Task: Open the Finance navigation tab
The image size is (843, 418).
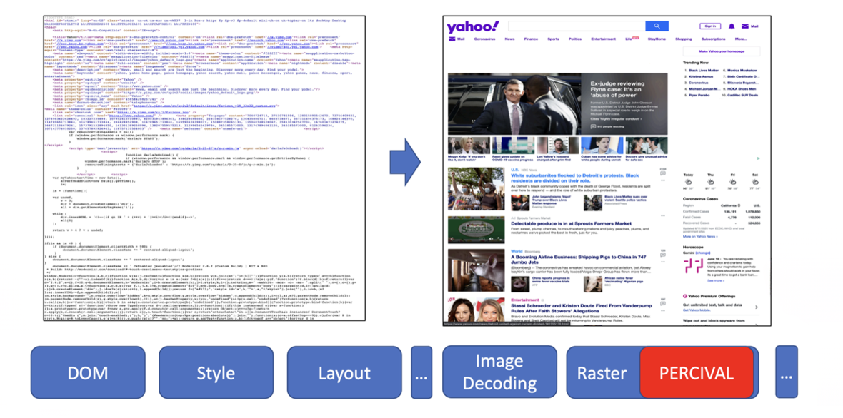Action: (531, 39)
